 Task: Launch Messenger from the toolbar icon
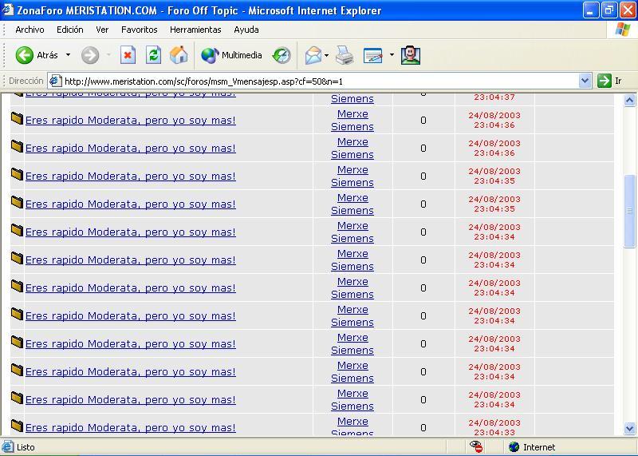[411, 55]
